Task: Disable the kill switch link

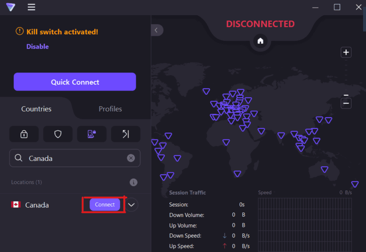Action: coord(37,47)
